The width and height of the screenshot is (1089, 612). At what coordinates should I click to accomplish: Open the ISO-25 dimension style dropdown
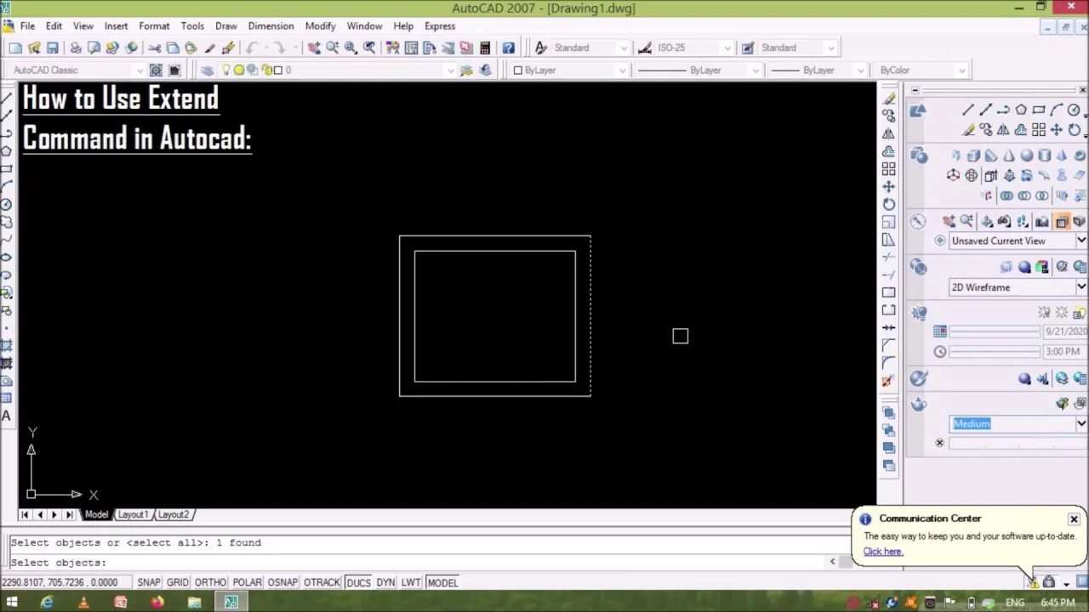726,48
